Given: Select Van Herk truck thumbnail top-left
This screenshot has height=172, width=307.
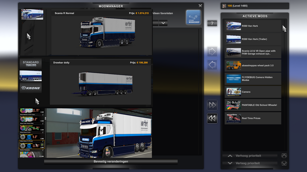Looking at the screenshot, I should (x=32, y=14).
